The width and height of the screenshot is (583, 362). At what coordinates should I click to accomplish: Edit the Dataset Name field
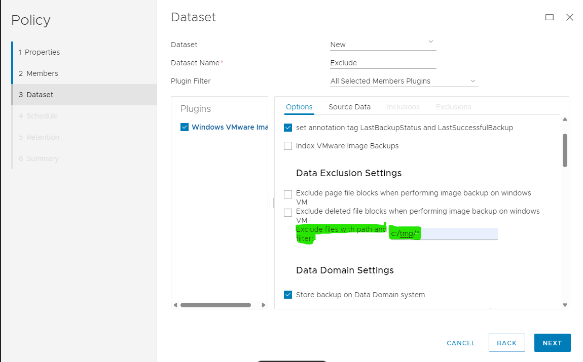tap(383, 62)
